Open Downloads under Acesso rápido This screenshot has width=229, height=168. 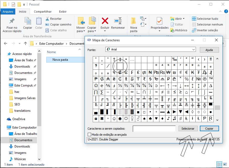[x=22, y=67]
